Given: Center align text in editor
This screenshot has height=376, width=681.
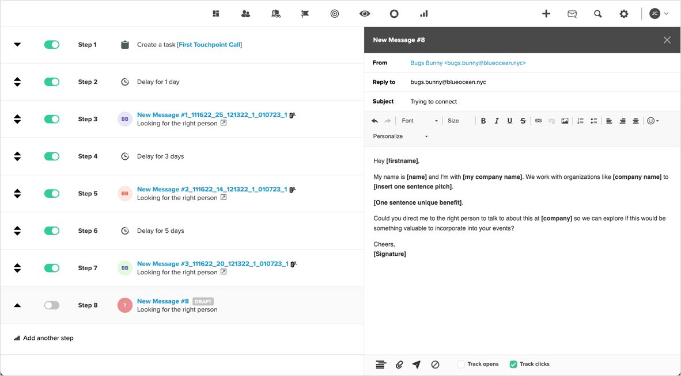Looking at the screenshot, I should click(635, 121).
